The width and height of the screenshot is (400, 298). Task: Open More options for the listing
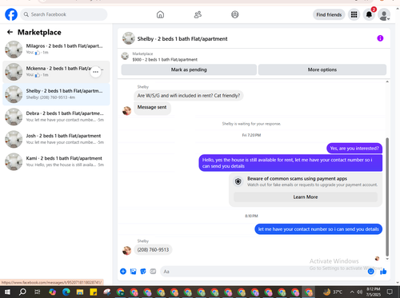pyautogui.click(x=322, y=70)
